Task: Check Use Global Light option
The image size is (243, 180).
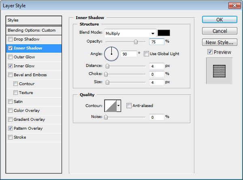Action: pos(146,54)
